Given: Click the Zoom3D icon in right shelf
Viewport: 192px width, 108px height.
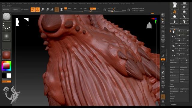Looking at the screenshot, I should coord(163,77).
